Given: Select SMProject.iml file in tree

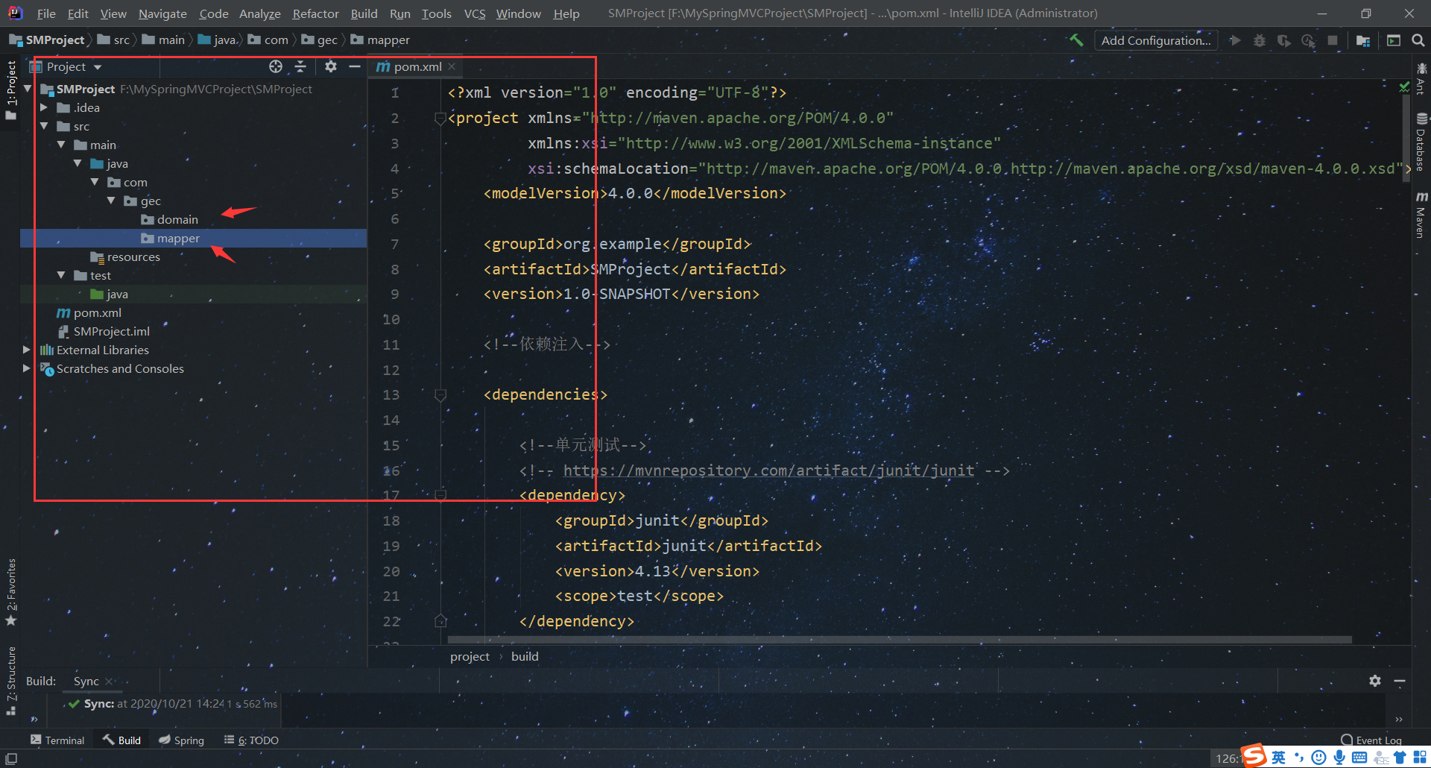Looking at the screenshot, I should click(111, 331).
